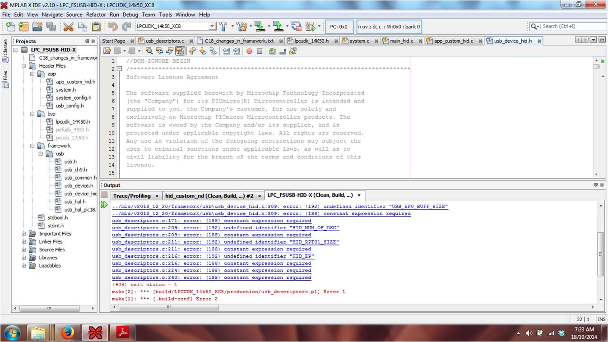Screen dimensions: 608x342
Task: Click the Make and Program Device icon
Action: click(259, 27)
